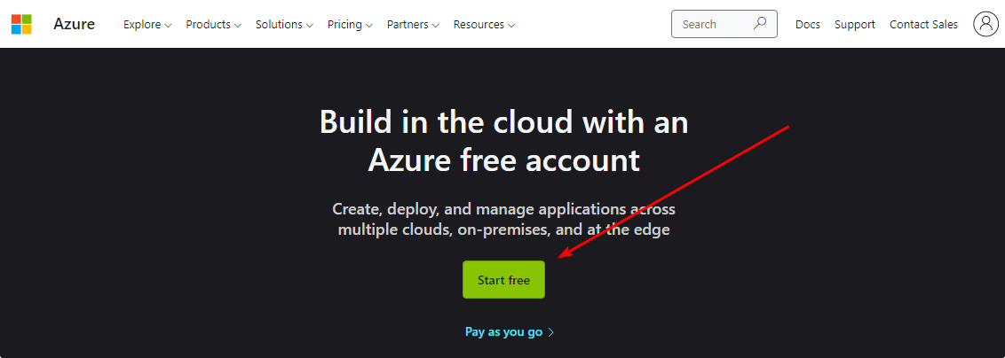Click the arrow chevron after Pay as you go
Screen dimensions: 1005x358
point(551,332)
